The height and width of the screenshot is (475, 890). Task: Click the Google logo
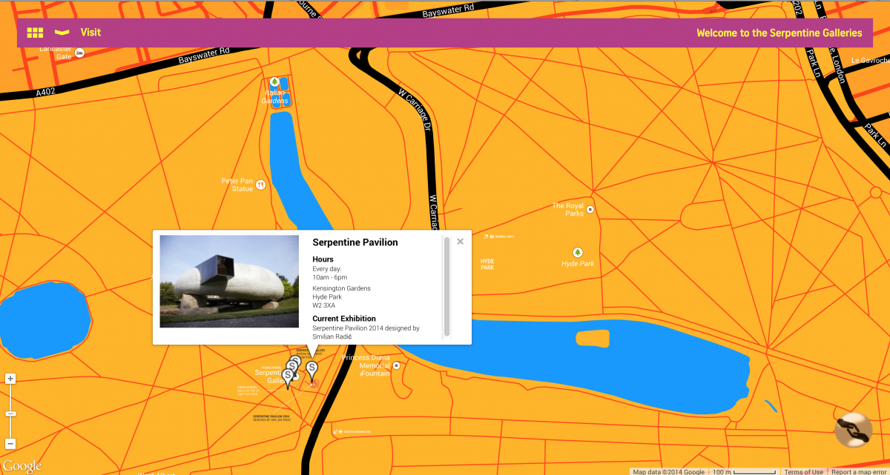pyautogui.click(x=22, y=465)
